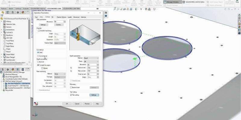Switch to the Feature Options tab
The width and height of the screenshot is (241, 120).
61,17
